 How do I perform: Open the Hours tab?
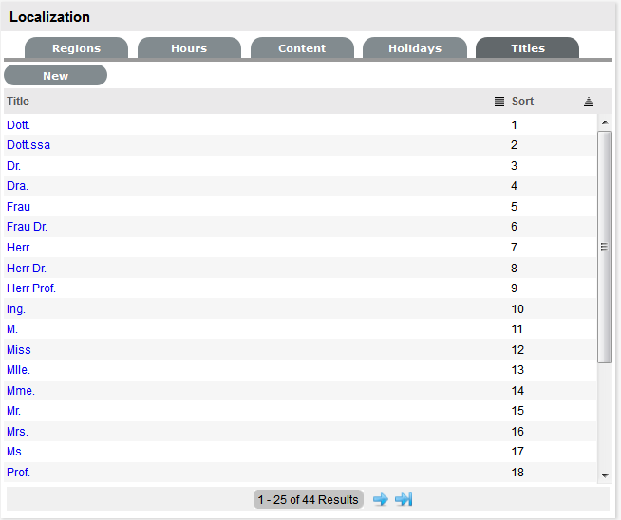189,48
